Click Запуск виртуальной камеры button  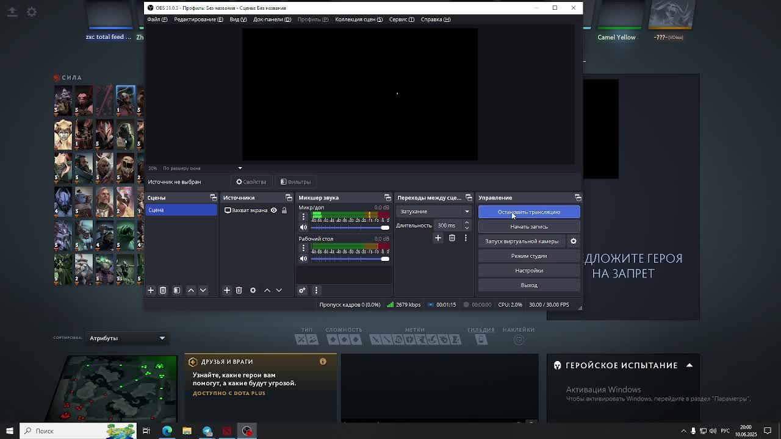tap(522, 241)
